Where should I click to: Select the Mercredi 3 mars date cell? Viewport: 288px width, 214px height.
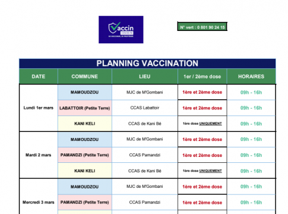39,202
